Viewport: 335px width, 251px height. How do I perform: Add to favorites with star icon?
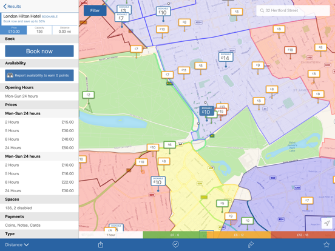pyautogui.click(x=327, y=244)
